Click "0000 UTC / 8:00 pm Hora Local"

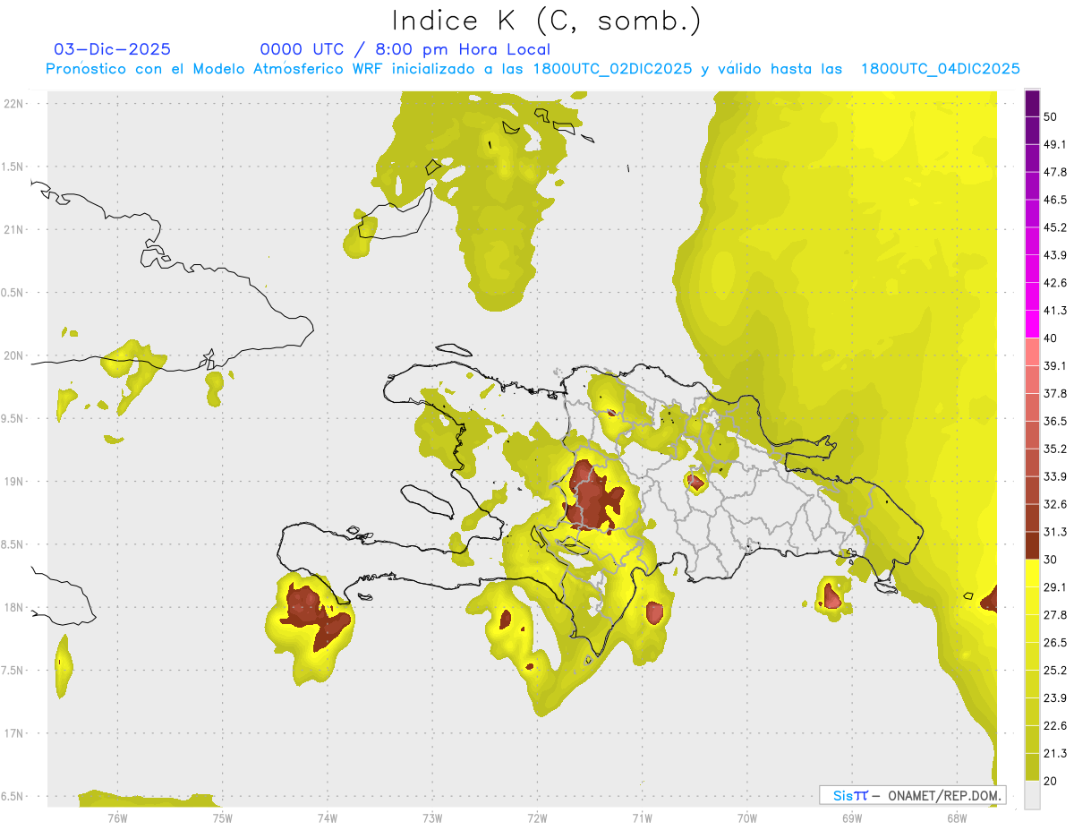point(405,50)
